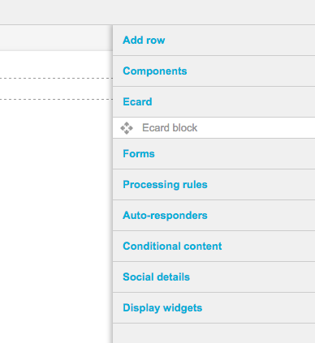Click the white canvas below the dashed row
The width and height of the screenshot is (315, 343).
[56, 221]
